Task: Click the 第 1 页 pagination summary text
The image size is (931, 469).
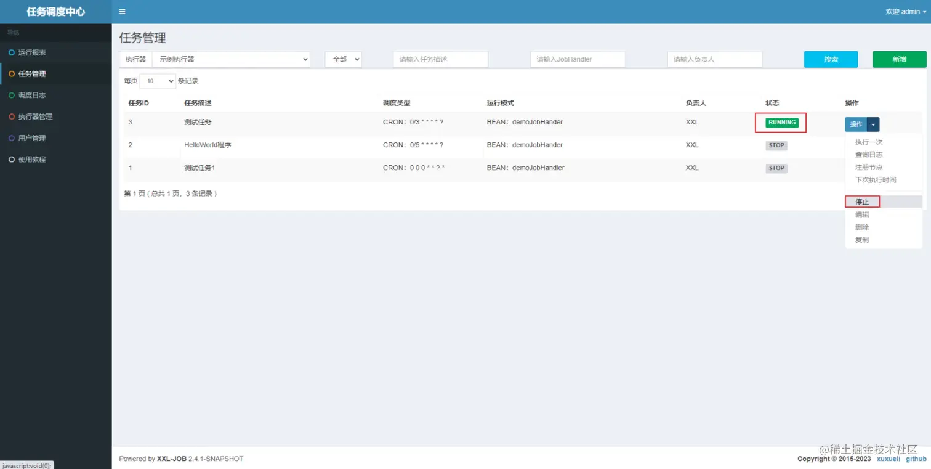Action: [171, 194]
